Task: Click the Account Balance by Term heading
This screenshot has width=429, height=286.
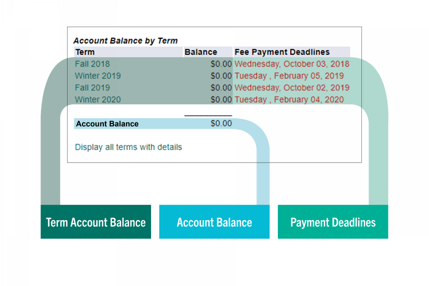Action: 125,41
